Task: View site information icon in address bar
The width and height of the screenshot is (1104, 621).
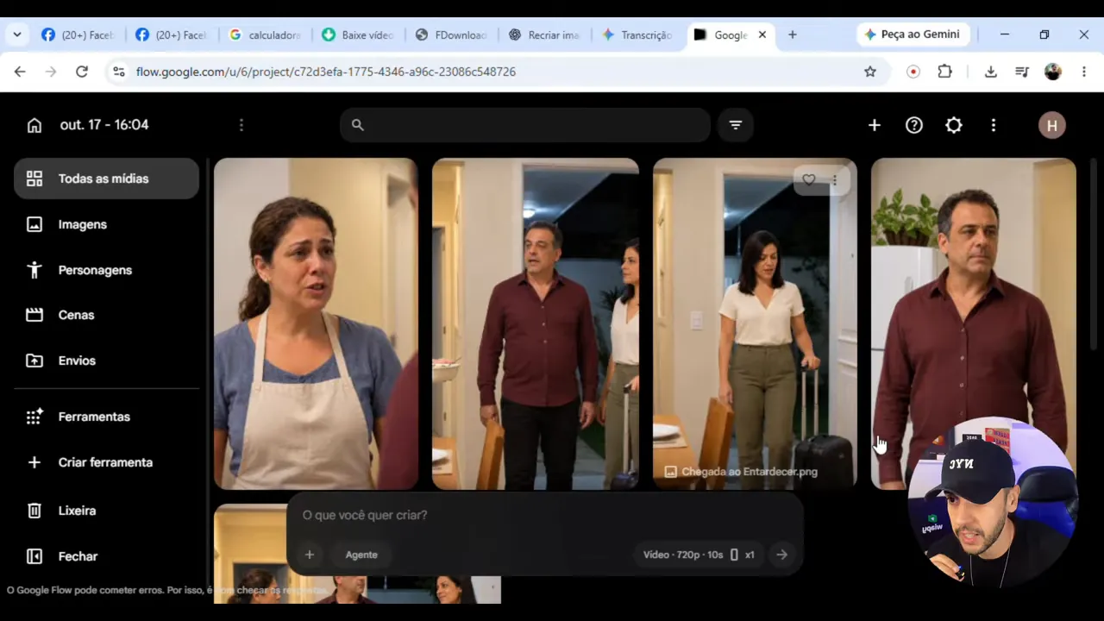Action: point(119,72)
